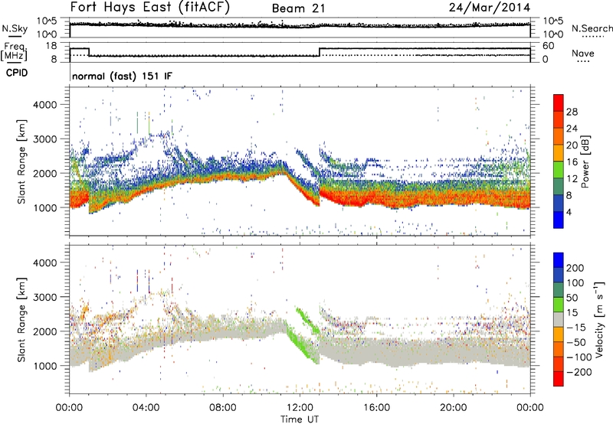
Task: Click the 'N.Sky' legend label
Action: click(15, 29)
